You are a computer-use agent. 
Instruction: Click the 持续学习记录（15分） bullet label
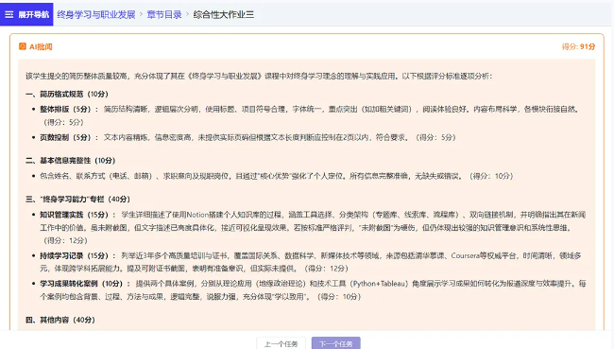click(74, 255)
